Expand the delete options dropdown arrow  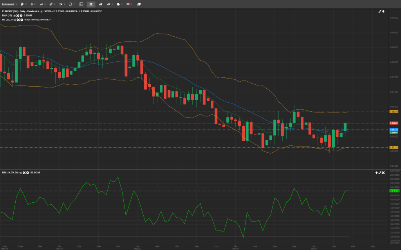(x=74, y=4)
